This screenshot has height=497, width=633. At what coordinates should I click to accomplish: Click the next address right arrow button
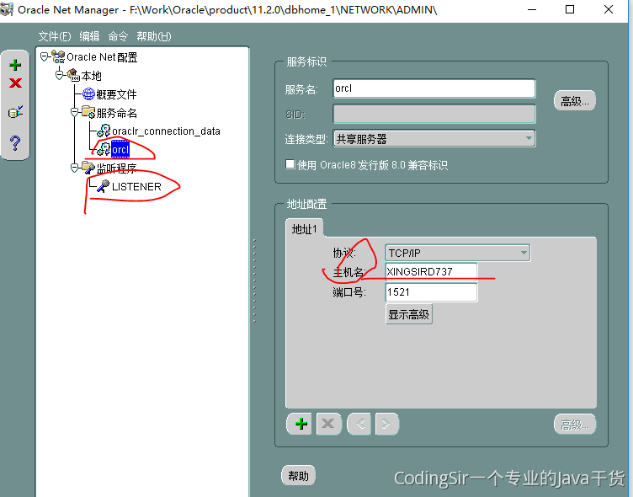(x=386, y=424)
